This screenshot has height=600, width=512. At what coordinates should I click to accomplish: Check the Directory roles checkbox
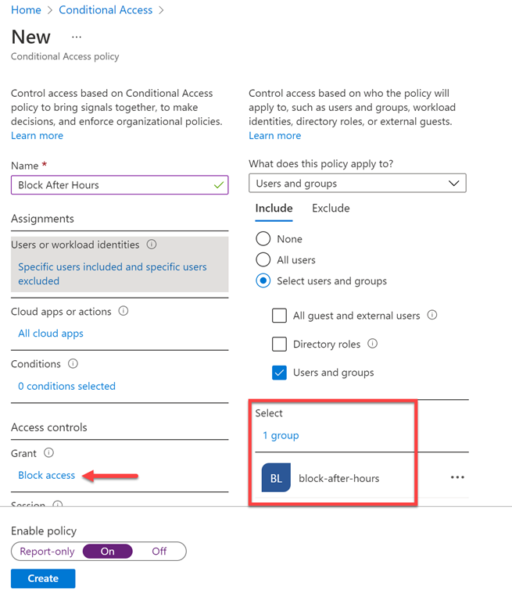[279, 344]
